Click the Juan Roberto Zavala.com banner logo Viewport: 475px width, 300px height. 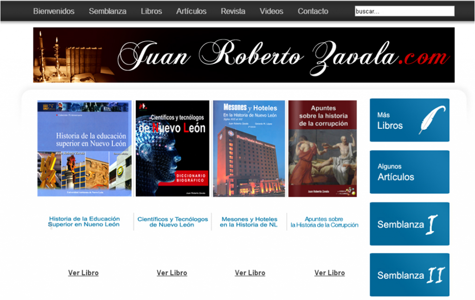coord(244,55)
